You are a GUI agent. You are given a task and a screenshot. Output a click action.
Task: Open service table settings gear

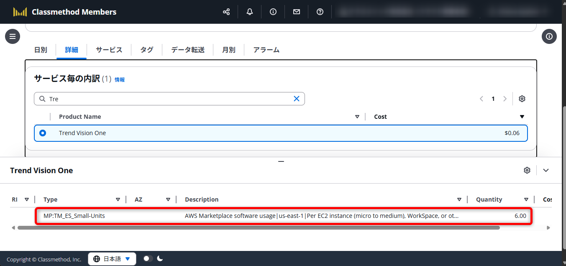tap(522, 99)
